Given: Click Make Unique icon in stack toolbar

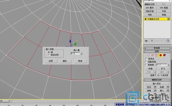Looking at the screenshot, I should pyautogui.click(x=158, y=41).
